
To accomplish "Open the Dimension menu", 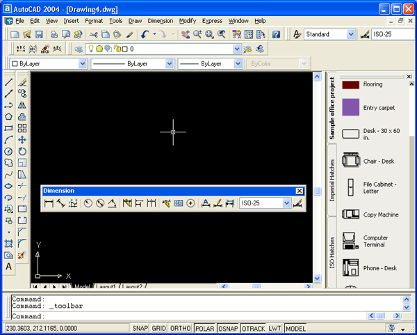I will tap(161, 21).
